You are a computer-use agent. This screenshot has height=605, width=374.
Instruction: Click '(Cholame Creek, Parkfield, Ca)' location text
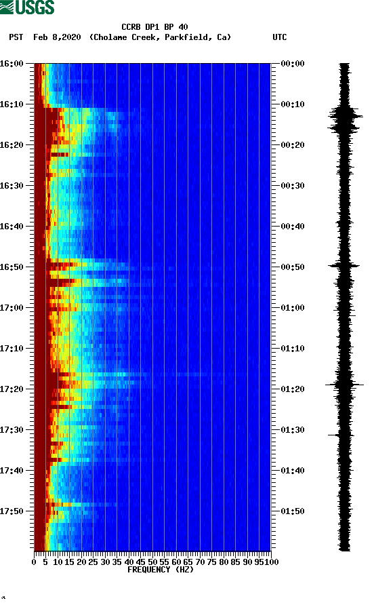(160, 37)
